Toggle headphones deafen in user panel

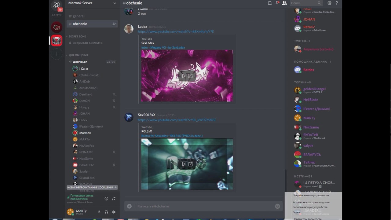pos(106,212)
